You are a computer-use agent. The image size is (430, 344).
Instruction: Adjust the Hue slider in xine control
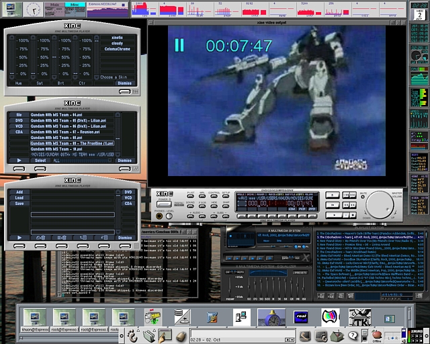tap(12, 57)
